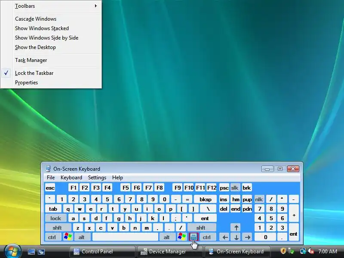The image size is (344, 258).
Task: Click the muted volume tray icon
Action: point(311,251)
